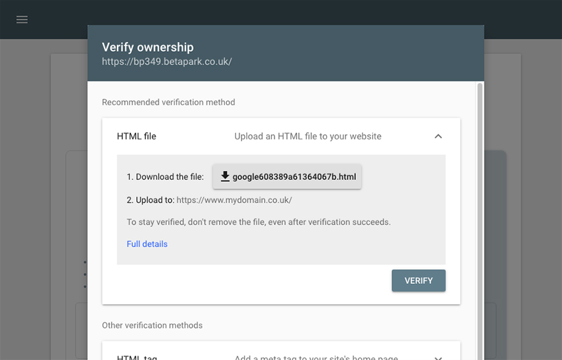
Task: Click 'Other verification methods' heading
Action: click(152, 325)
